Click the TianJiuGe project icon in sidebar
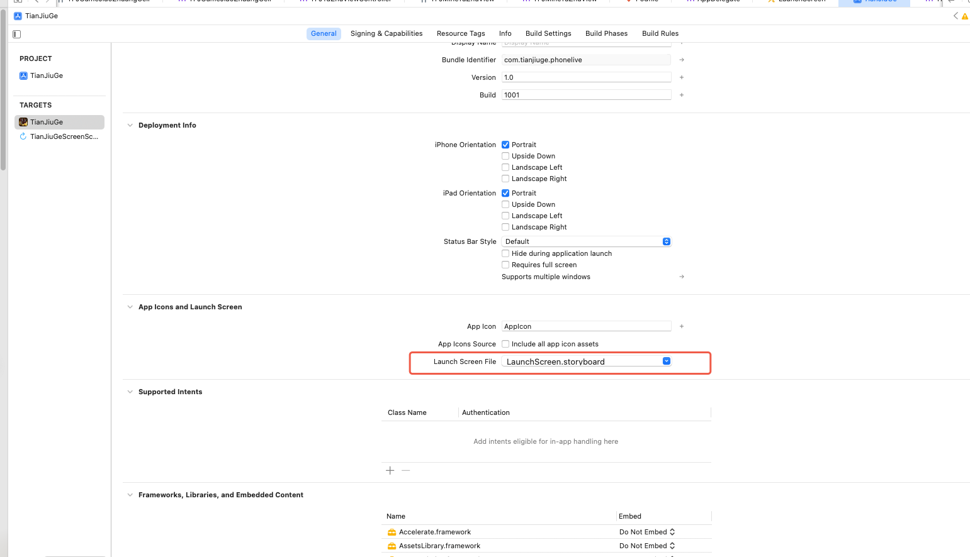This screenshot has height=557, width=970. 23,75
